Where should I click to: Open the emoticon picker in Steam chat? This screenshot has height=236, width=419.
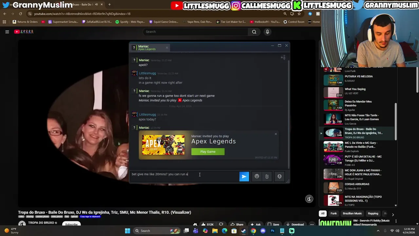[257, 177]
